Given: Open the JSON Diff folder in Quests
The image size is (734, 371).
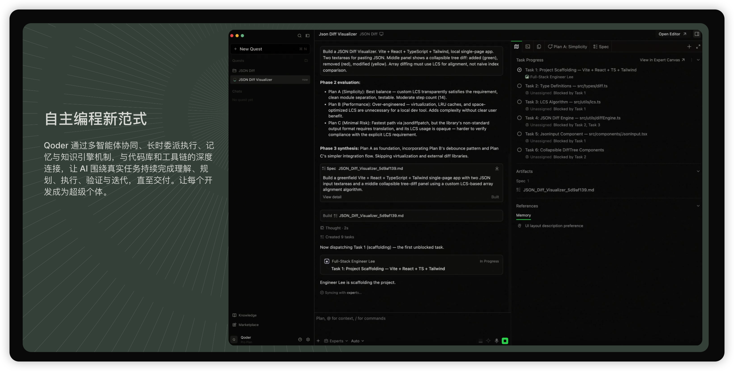Looking at the screenshot, I should 270,71.
